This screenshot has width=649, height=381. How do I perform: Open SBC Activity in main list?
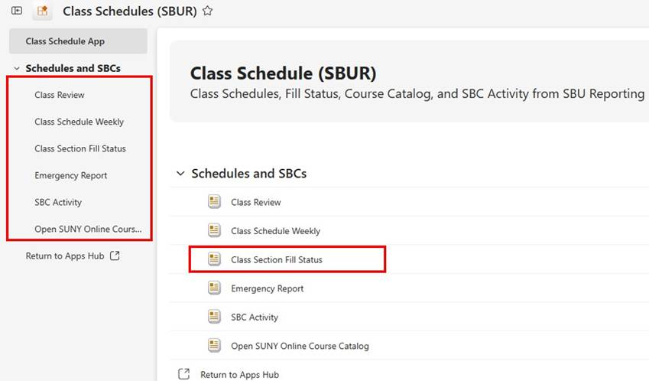(x=255, y=317)
